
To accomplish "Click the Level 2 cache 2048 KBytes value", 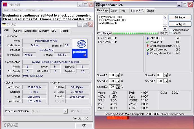I will 77,97.
